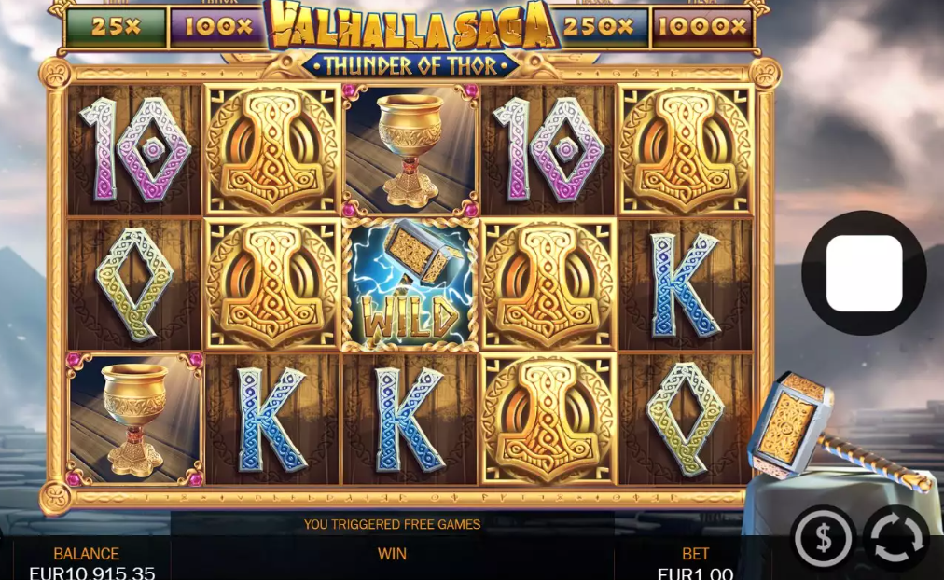
Task: Click the Q symbol in left reel
Action: click(135, 284)
